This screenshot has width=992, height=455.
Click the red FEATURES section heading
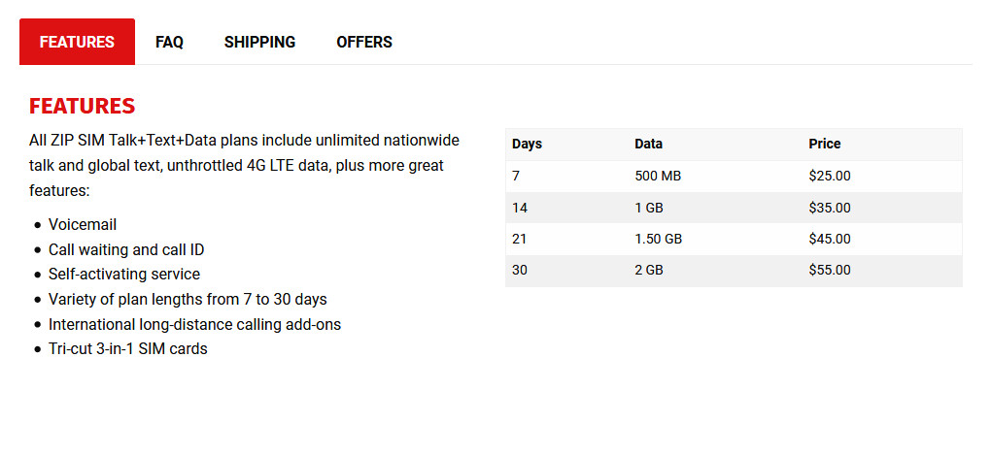tap(83, 106)
